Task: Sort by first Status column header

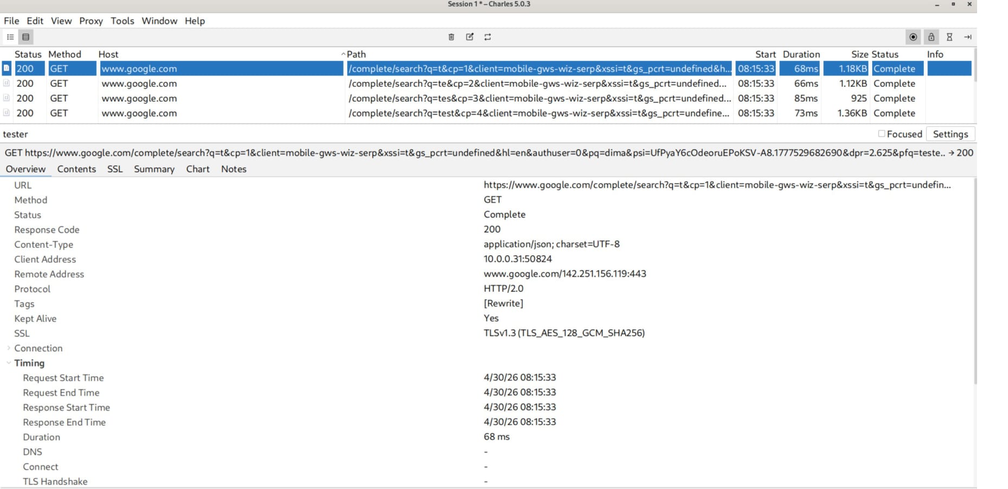Action: (x=28, y=54)
